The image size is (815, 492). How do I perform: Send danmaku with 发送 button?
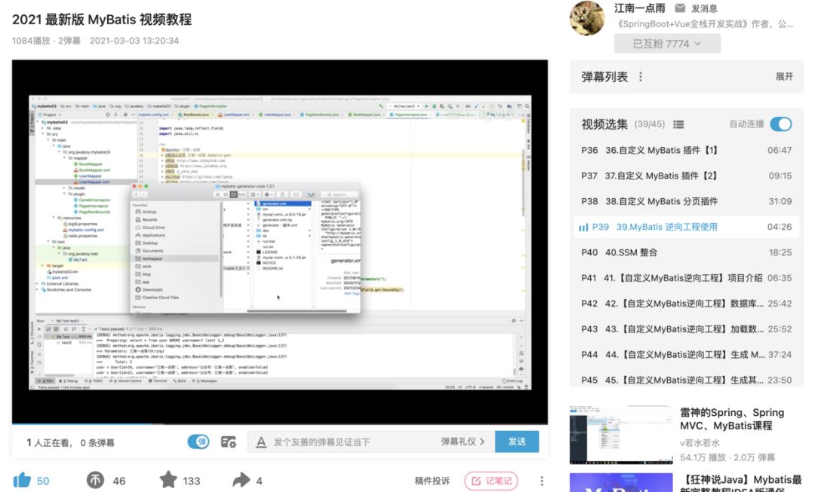(517, 442)
